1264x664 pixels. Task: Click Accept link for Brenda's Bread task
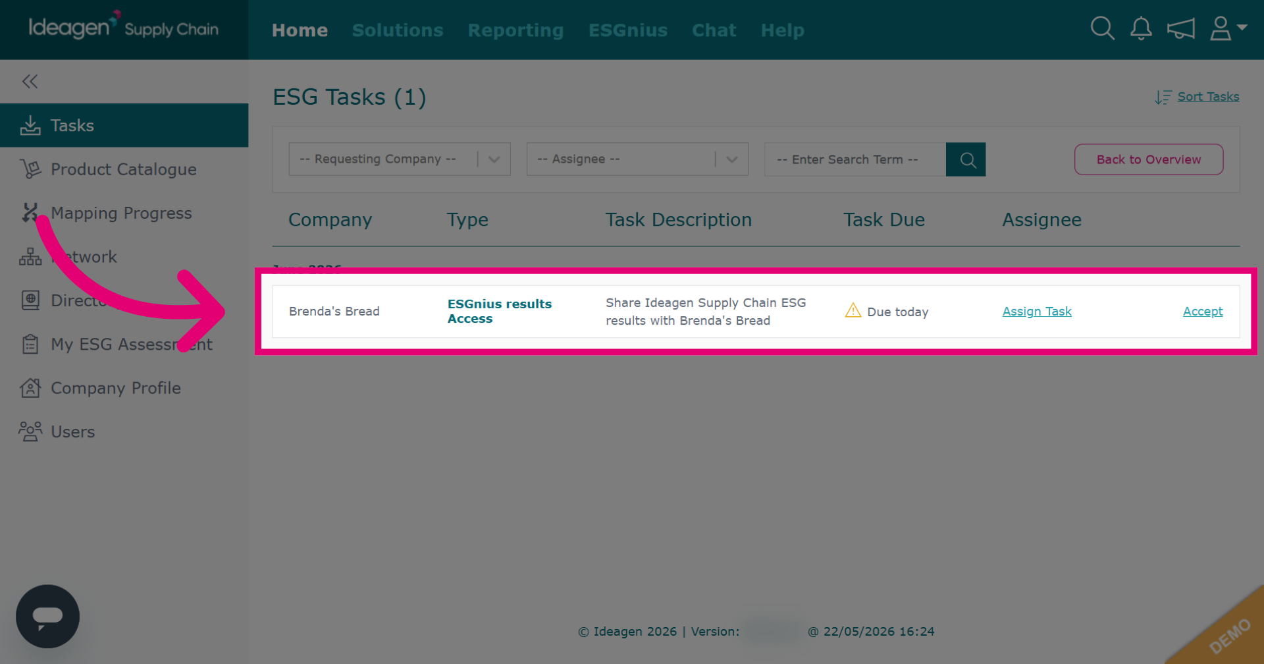(1203, 312)
